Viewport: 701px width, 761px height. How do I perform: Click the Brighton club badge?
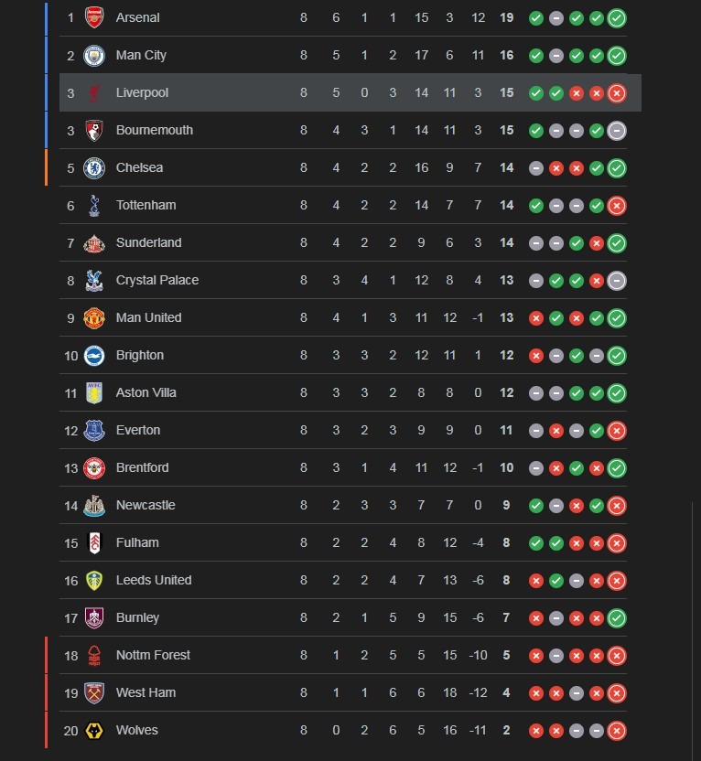(x=94, y=355)
